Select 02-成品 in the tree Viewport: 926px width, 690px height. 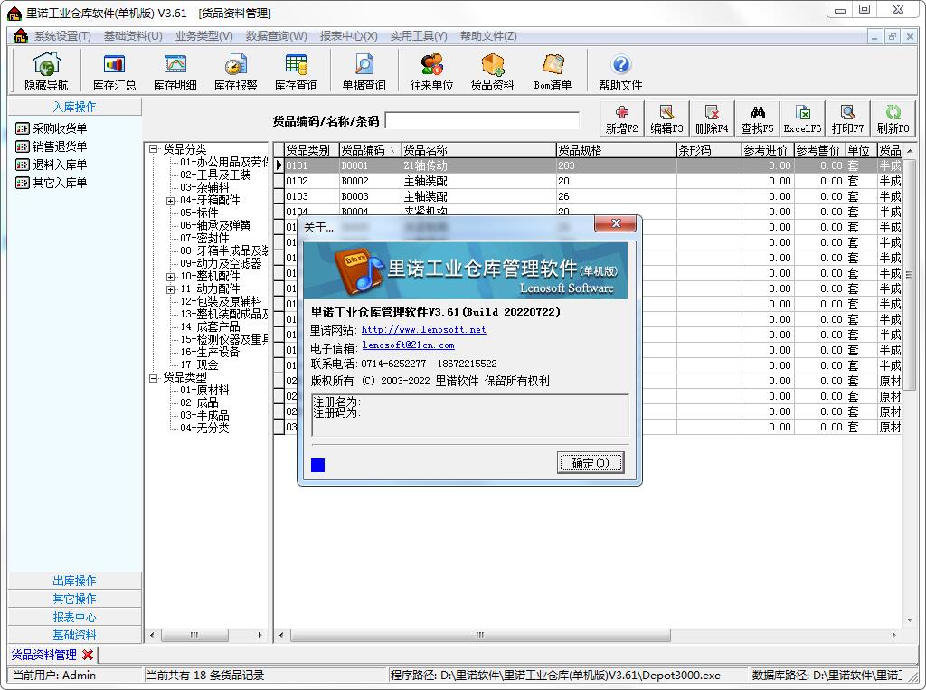click(199, 403)
